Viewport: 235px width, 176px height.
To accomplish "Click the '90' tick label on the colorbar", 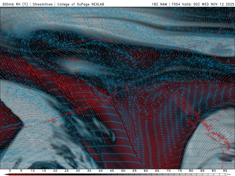I will 214,171.
